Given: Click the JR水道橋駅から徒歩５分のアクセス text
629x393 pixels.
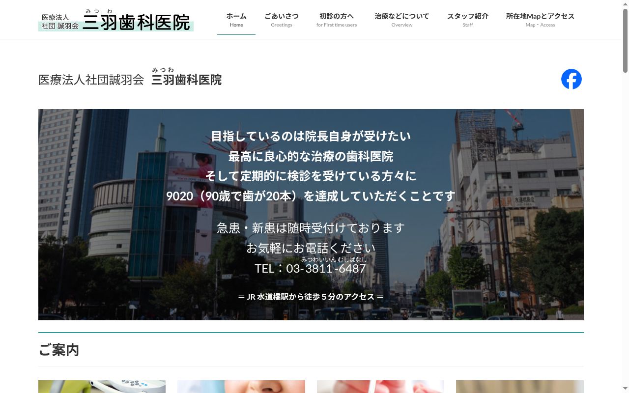Looking at the screenshot, I should [x=311, y=297].
